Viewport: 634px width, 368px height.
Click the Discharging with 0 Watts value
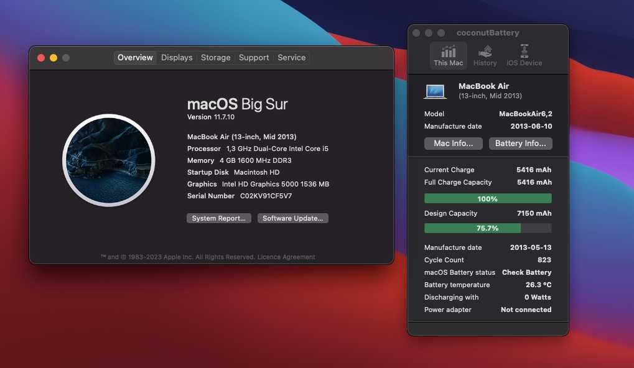(538, 297)
